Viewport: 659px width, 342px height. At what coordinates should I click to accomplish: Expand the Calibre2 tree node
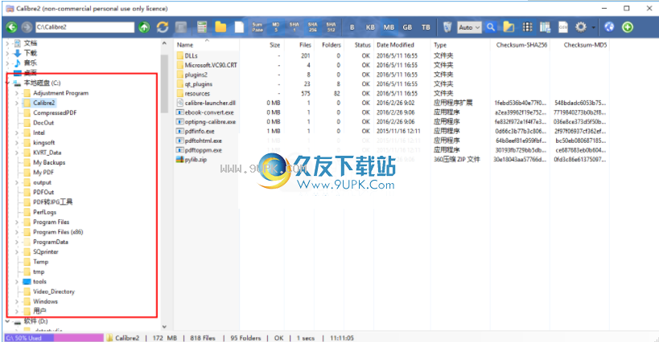tap(17, 103)
